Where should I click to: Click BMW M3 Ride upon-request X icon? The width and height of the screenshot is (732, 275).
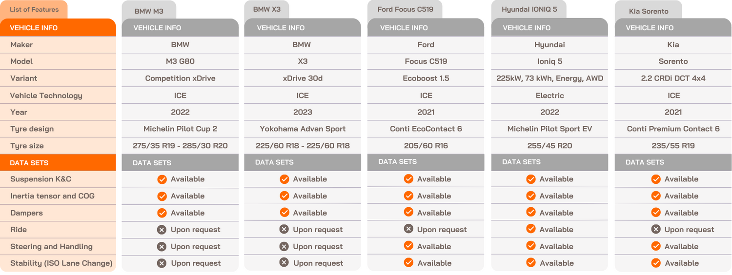click(x=162, y=230)
